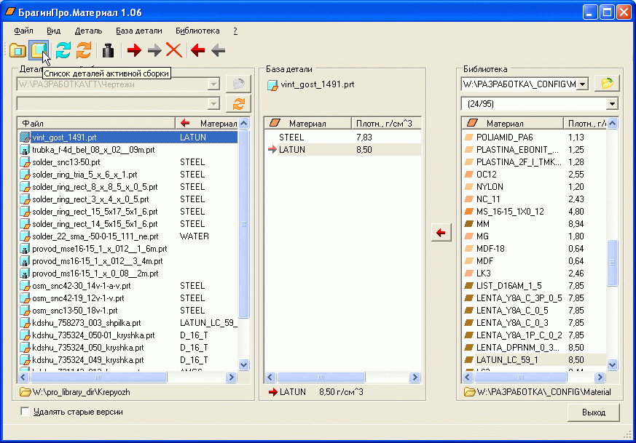Click gray right arrow toolbar icon
The width and height of the screenshot is (636, 443).
pos(154,51)
